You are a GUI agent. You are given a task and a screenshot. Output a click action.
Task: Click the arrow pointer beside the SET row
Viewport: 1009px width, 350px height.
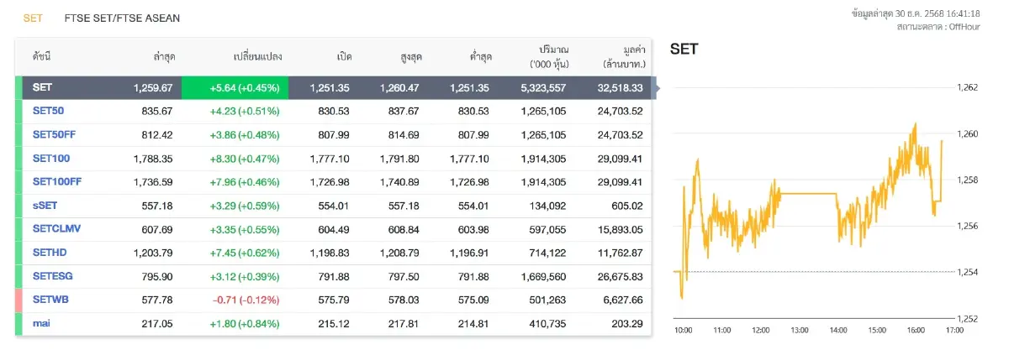[x=657, y=87]
